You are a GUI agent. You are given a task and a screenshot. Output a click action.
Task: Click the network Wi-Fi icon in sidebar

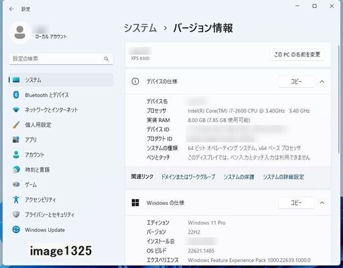[16, 110]
